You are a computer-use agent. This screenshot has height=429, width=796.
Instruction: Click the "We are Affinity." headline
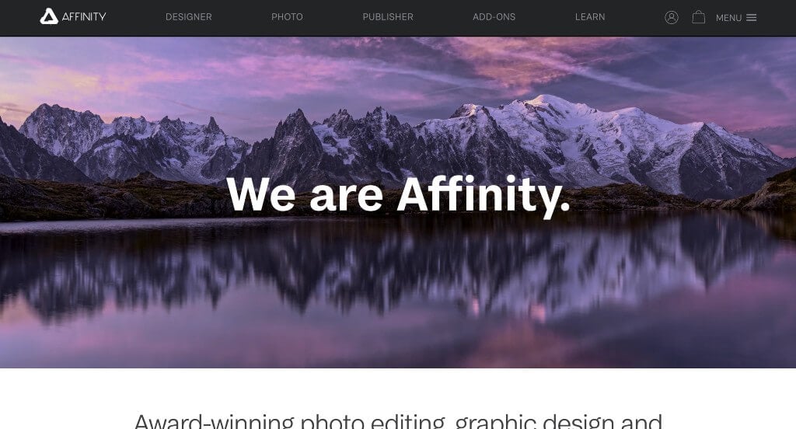point(399,195)
